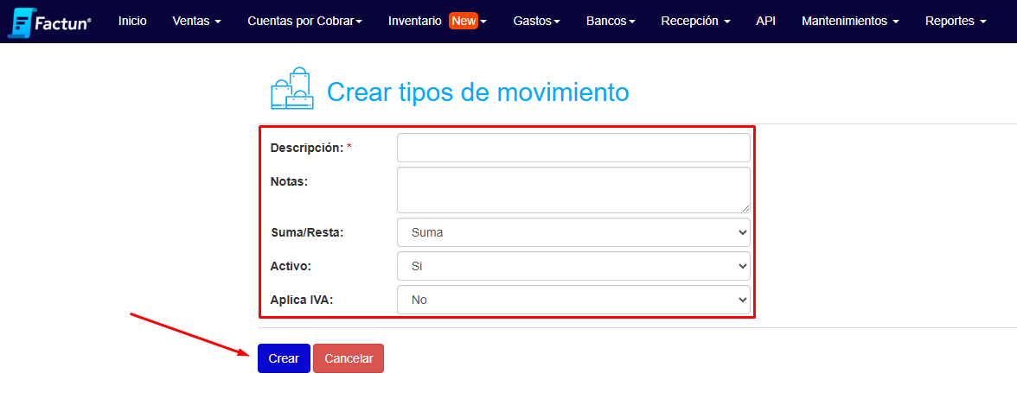This screenshot has width=1017, height=405.
Task: Click the Notas text area
Action: pos(573,190)
